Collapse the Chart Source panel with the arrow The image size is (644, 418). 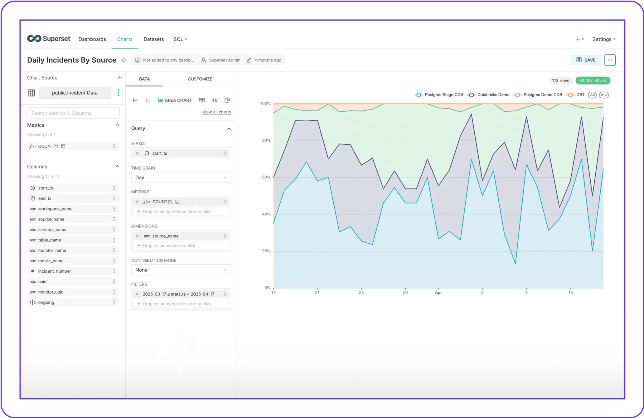pos(119,77)
